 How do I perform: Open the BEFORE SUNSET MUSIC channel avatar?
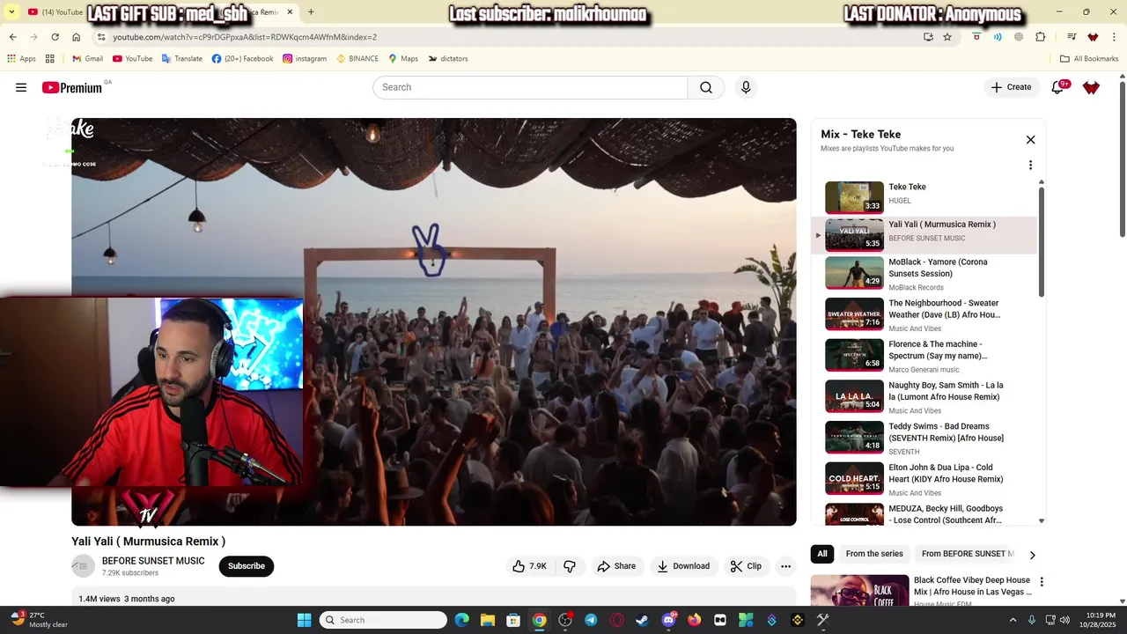[x=83, y=566]
